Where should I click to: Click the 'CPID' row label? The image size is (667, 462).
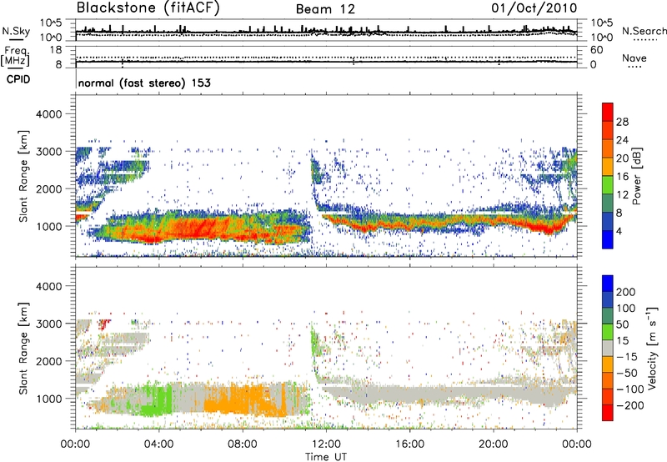point(18,79)
